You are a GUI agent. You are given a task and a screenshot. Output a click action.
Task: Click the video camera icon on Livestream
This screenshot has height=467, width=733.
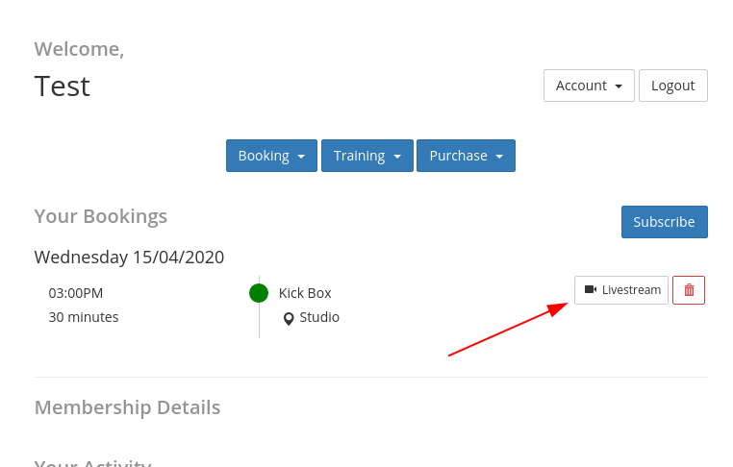pos(591,289)
